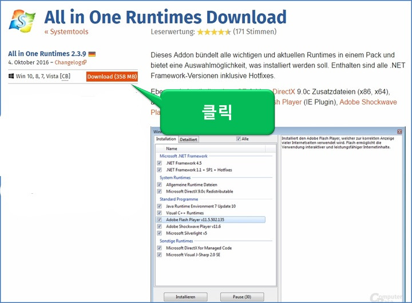Click the Leserwertung label
The width and height of the screenshot is (412, 303).
173,32
